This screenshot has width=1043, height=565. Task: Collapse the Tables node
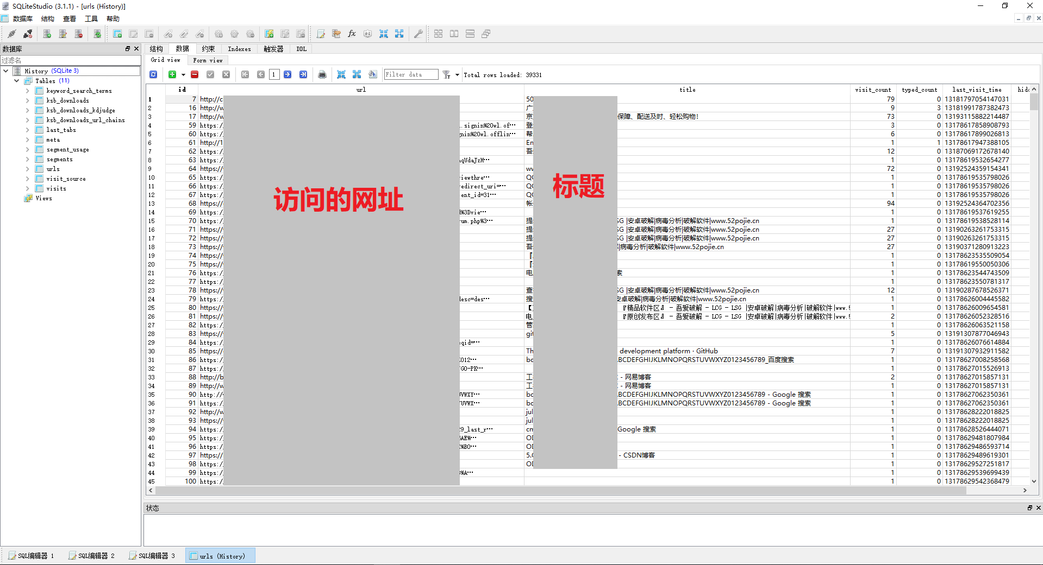[17, 80]
